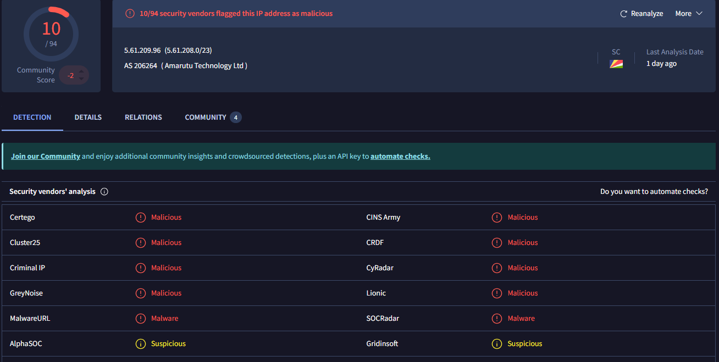Viewport: 719px width, 362px height.
Task: Click the SOCRadar malware alert icon
Action: 497,319
